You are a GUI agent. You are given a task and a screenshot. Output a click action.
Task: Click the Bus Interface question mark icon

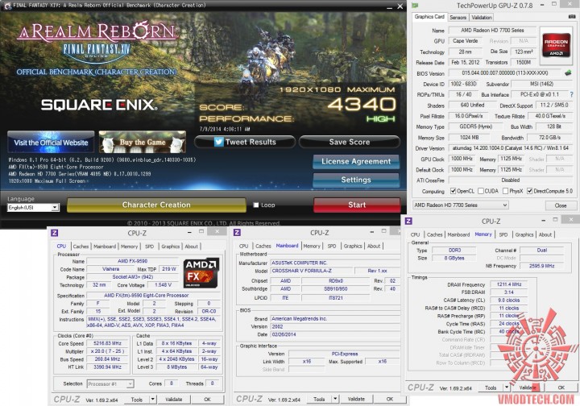(x=571, y=95)
